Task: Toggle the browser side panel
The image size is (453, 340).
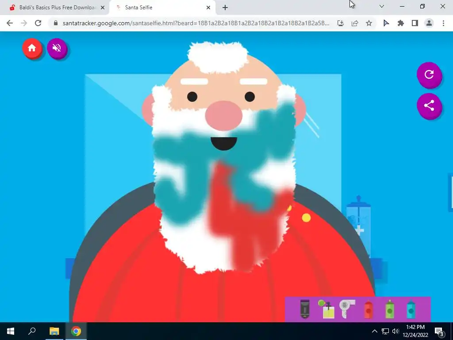Action: 415,23
